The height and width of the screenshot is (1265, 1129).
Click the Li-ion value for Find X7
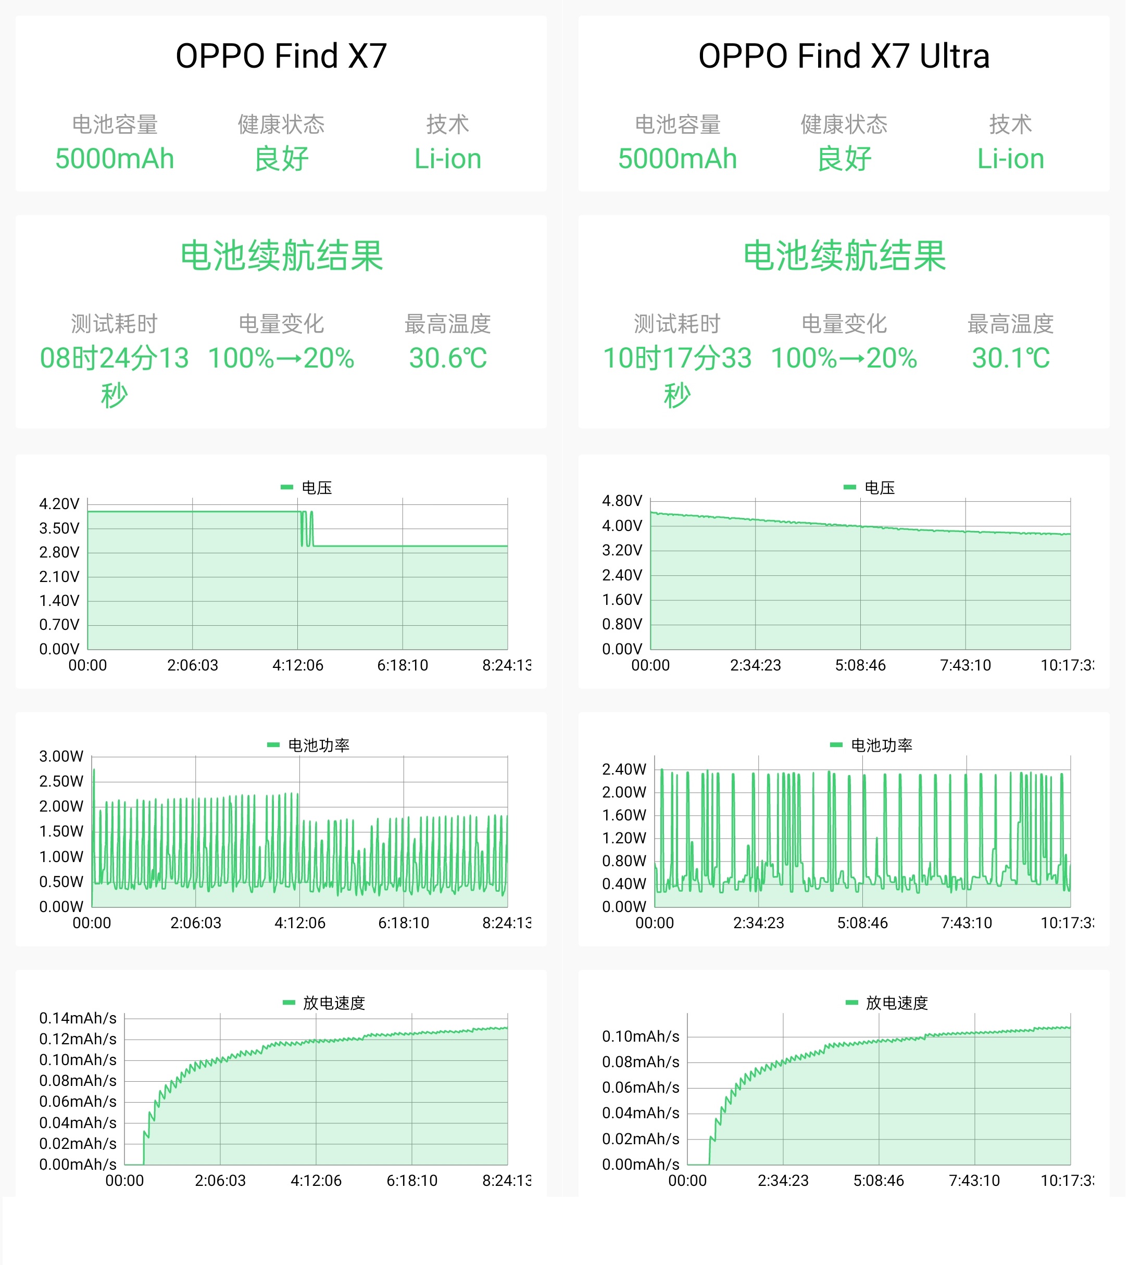pyautogui.click(x=448, y=159)
